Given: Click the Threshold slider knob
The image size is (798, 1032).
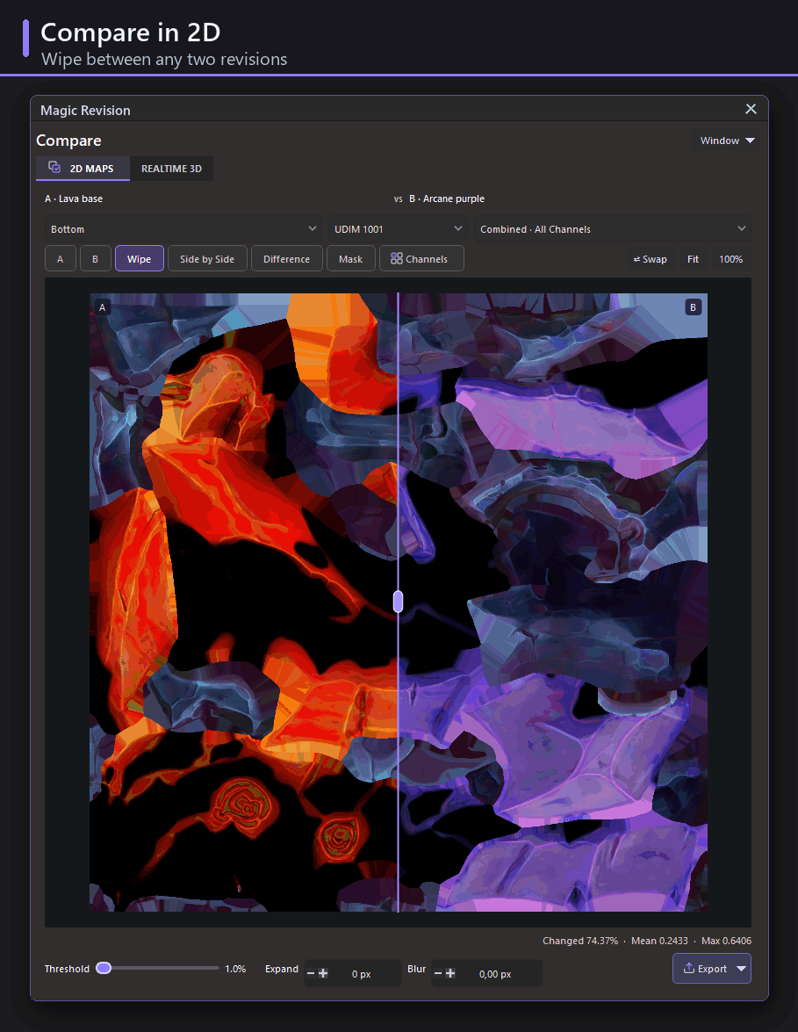Looking at the screenshot, I should point(104,968).
